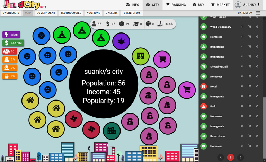Transfer the Shopping Mall card
The width and height of the screenshot is (266, 162).
click(x=242, y=66)
